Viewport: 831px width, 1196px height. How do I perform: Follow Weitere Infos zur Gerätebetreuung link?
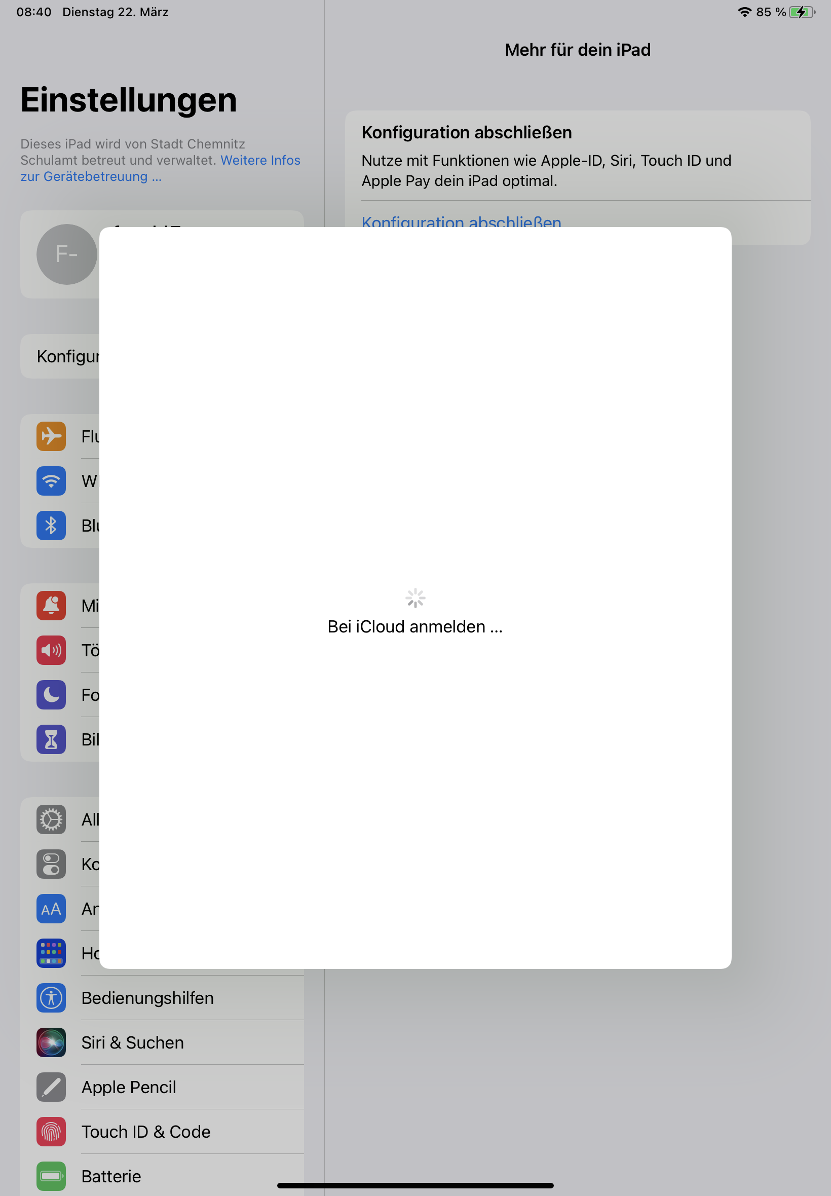point(160,168)
